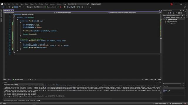Image resolution: width=188 pixels, height=105 pixels.
Task: Click Show All Files icon in Solution Explorer
Action: 181,13
